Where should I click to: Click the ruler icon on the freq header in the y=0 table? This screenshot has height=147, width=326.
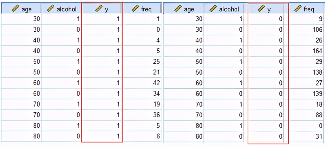298,9
